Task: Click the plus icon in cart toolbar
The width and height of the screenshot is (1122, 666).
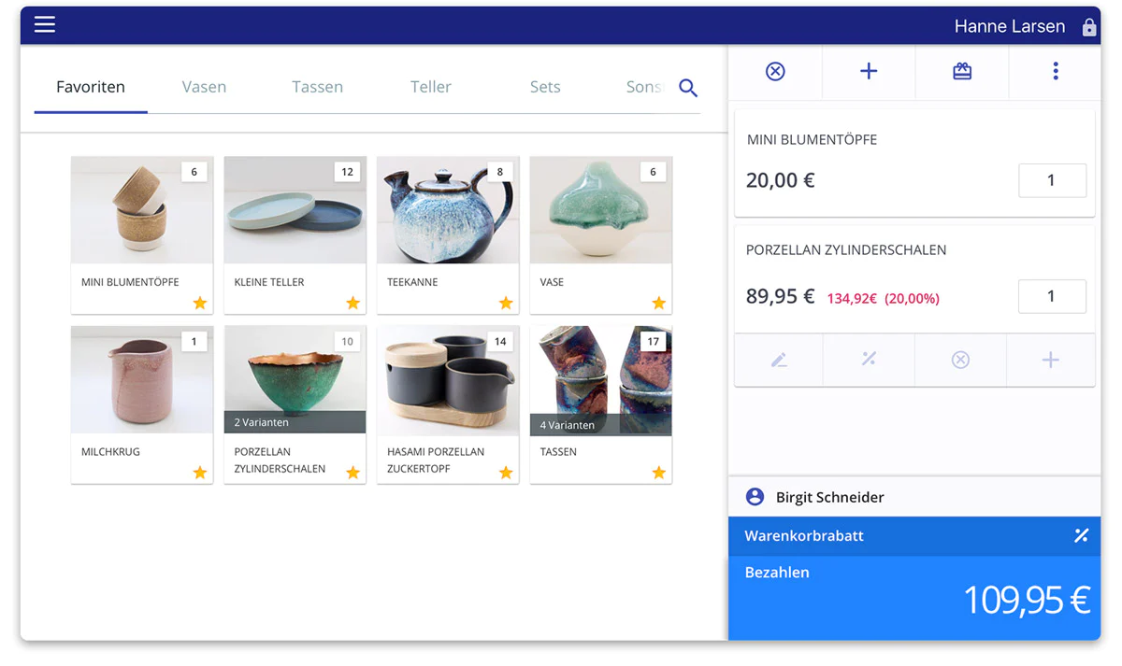Action: pyautogui.click(x=869, y=71)
